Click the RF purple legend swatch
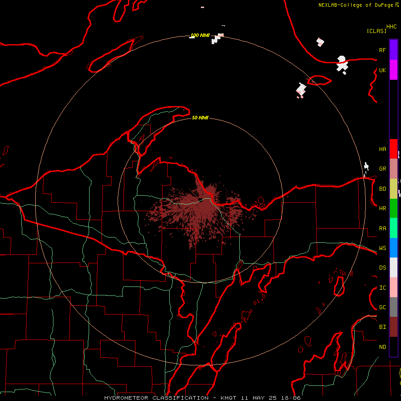401x401 pixels. pos(393,50)
